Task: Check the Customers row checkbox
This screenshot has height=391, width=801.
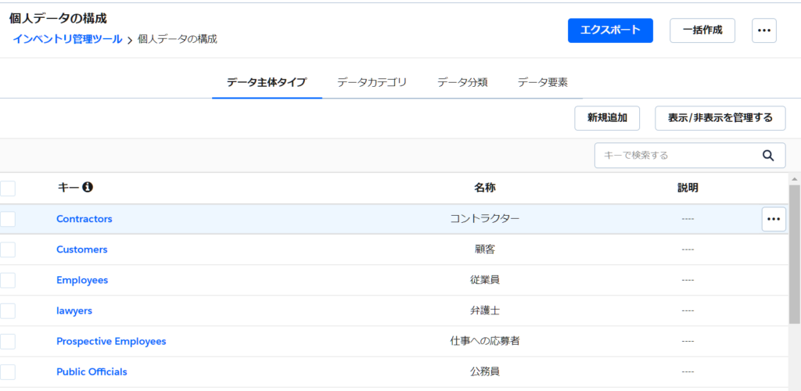Action: point(8,249)
